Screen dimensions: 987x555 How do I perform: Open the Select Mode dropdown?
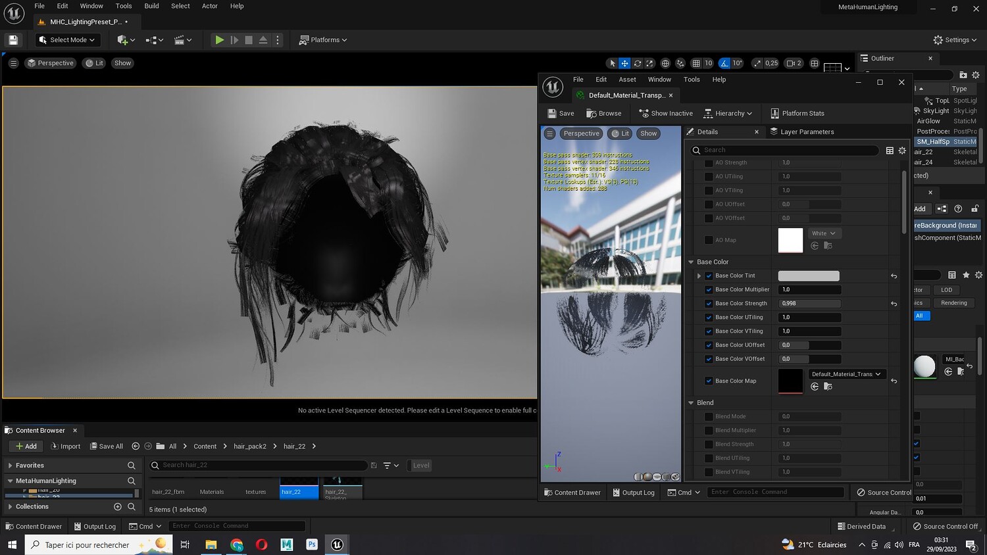click(x=66, y=40)
